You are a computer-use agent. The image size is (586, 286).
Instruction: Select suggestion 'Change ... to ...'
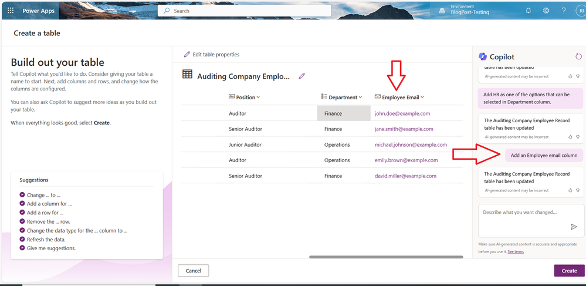point(40,194)
